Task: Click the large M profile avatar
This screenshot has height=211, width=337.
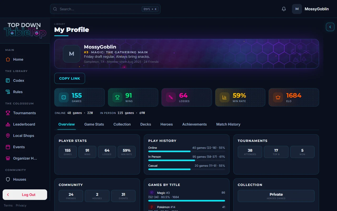Action: point(72,54)
